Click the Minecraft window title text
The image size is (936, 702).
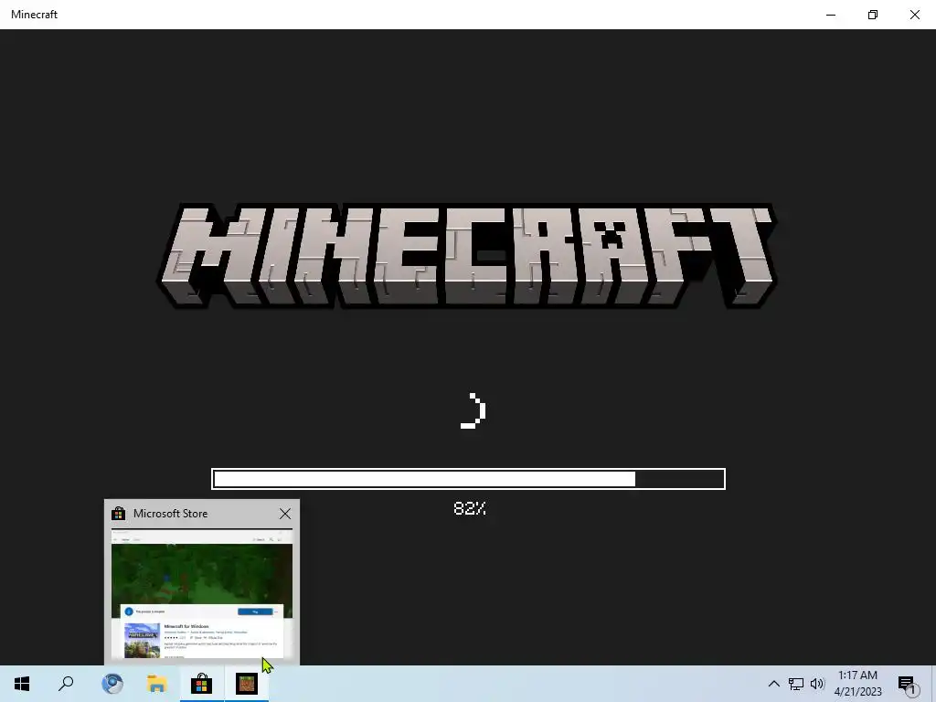pyautogui.click(x=34, y=15)
